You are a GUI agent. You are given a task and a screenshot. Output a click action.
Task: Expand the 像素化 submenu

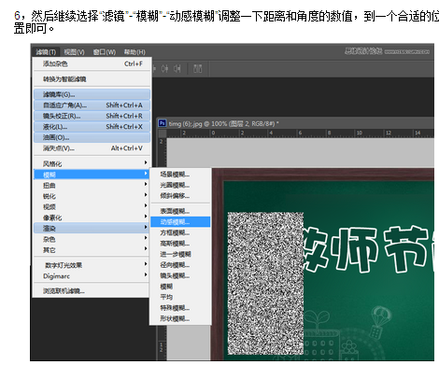tap(92, 218)
